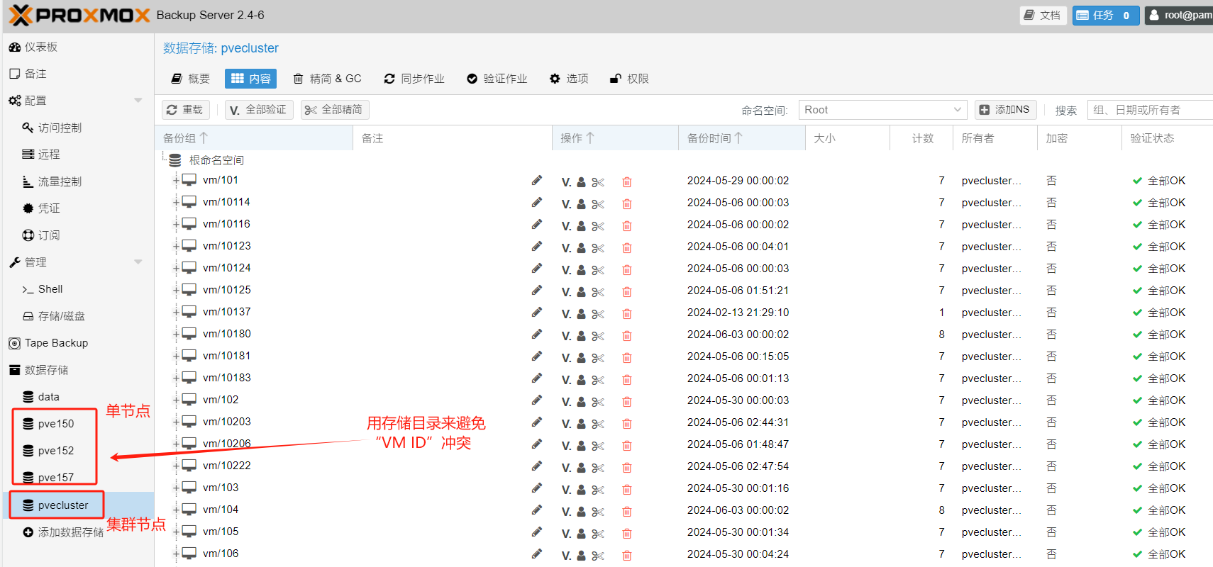Sort by the 备份时间 column header
The width and height of the screenshot is (1213, 567).
741,138
